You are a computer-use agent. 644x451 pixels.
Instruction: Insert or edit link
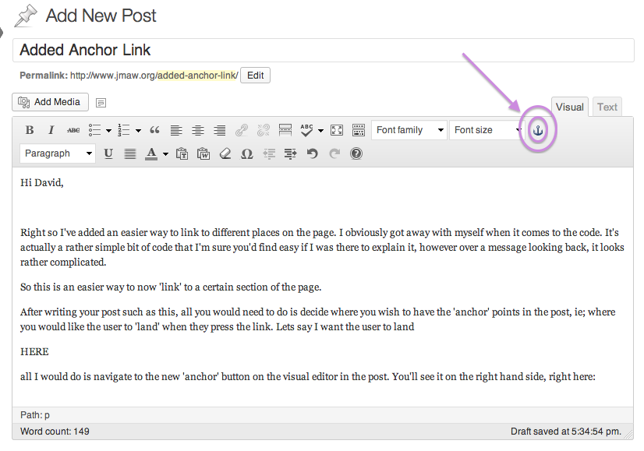(x=242, y=131)
